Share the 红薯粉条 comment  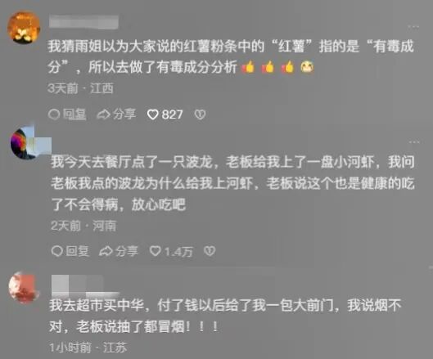coord(116,114)
